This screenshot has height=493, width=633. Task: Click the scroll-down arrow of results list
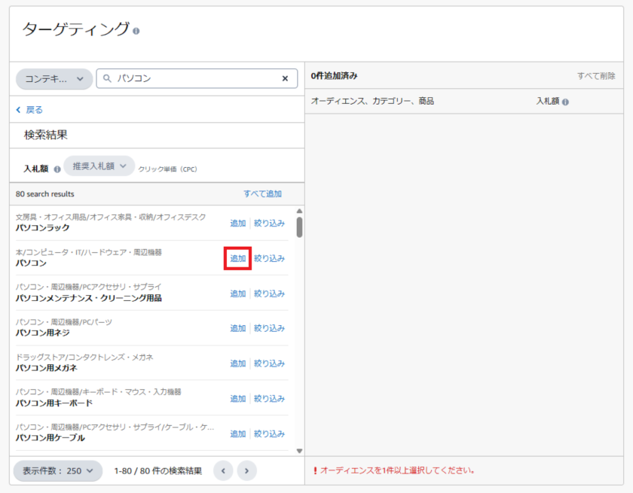coord(299,451)
